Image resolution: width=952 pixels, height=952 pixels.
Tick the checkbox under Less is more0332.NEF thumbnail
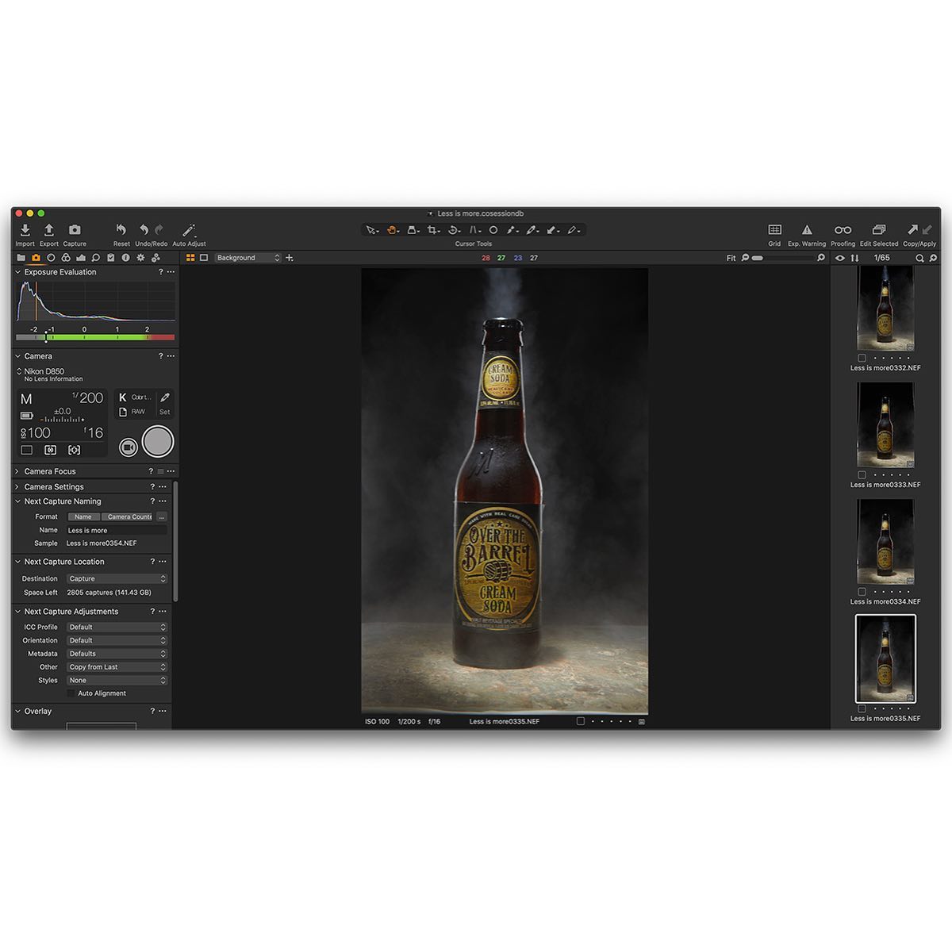click(862, 358)
